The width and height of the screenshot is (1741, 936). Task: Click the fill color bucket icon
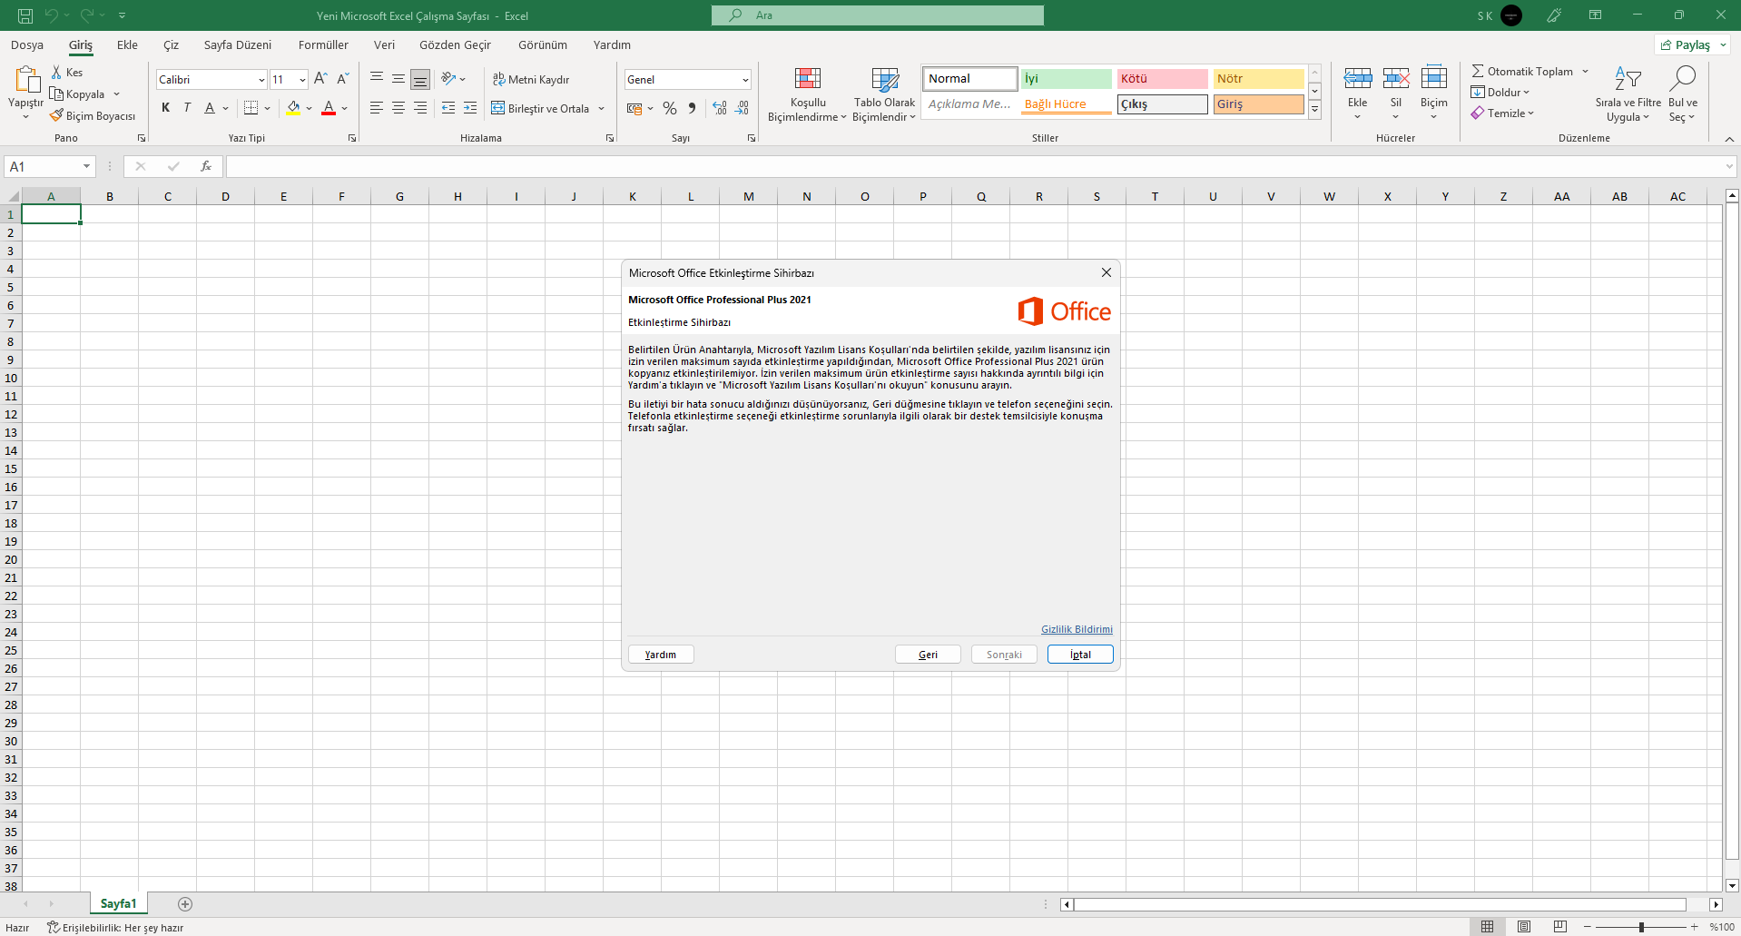click(x=293, y=108)
